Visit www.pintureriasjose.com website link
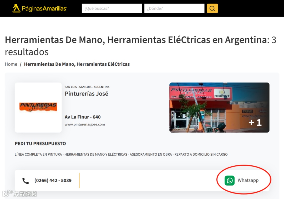The image size is (284, 199). click(x=85, y=124)
